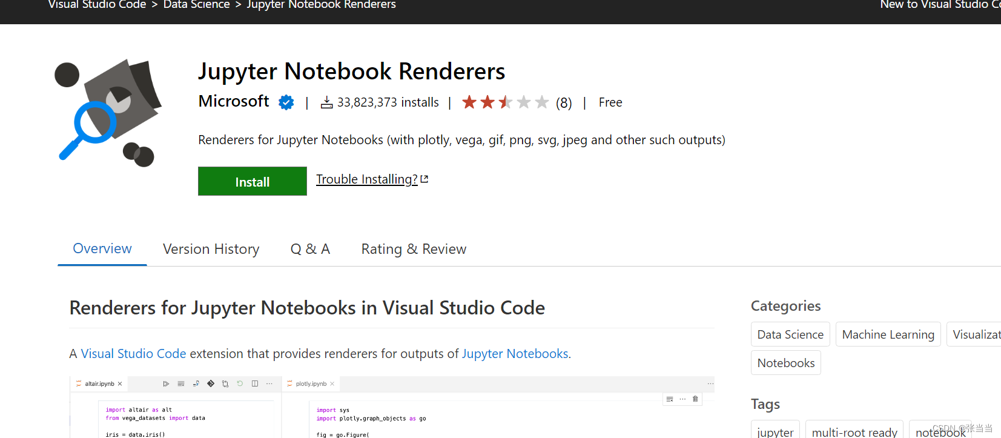Image resolution: width=1001 pixels, height=438 pixels.
Task: Click the run all icon in altair.ipynb toolbar
Action: 166,383
